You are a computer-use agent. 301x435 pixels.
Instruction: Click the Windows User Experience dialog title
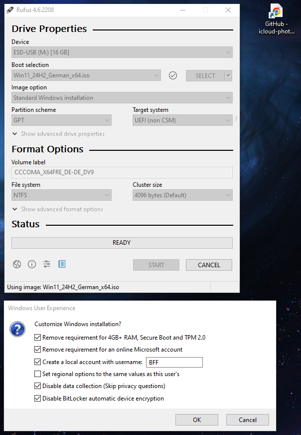(x=41, y=308)
